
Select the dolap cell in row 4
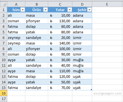(x=37, y=26)
